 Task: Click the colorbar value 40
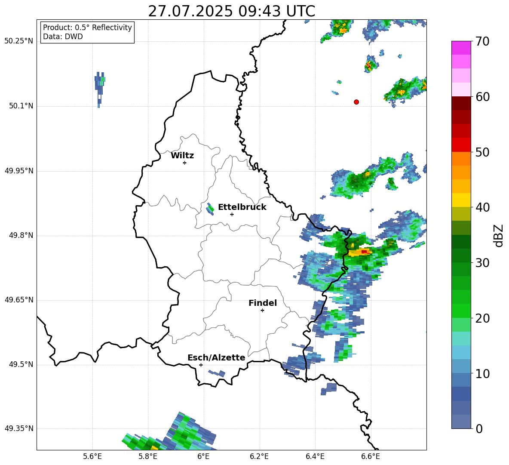(x=483, y=207)
